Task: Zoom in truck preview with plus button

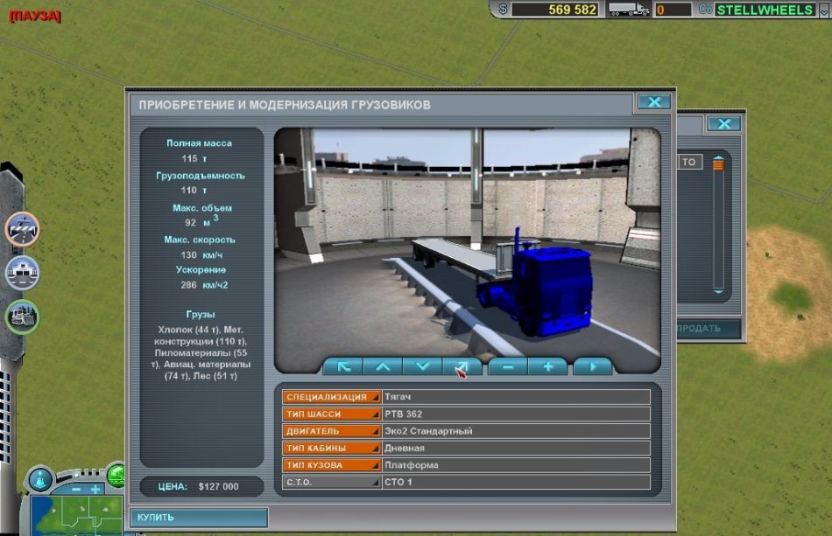Action: [x=548, y=366]
